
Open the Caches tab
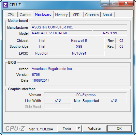coord(25,15)
